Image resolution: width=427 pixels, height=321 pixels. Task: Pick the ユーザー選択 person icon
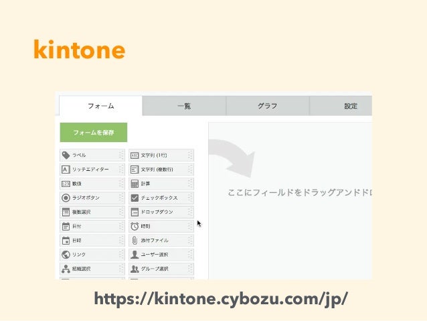(x=135, y=255)
